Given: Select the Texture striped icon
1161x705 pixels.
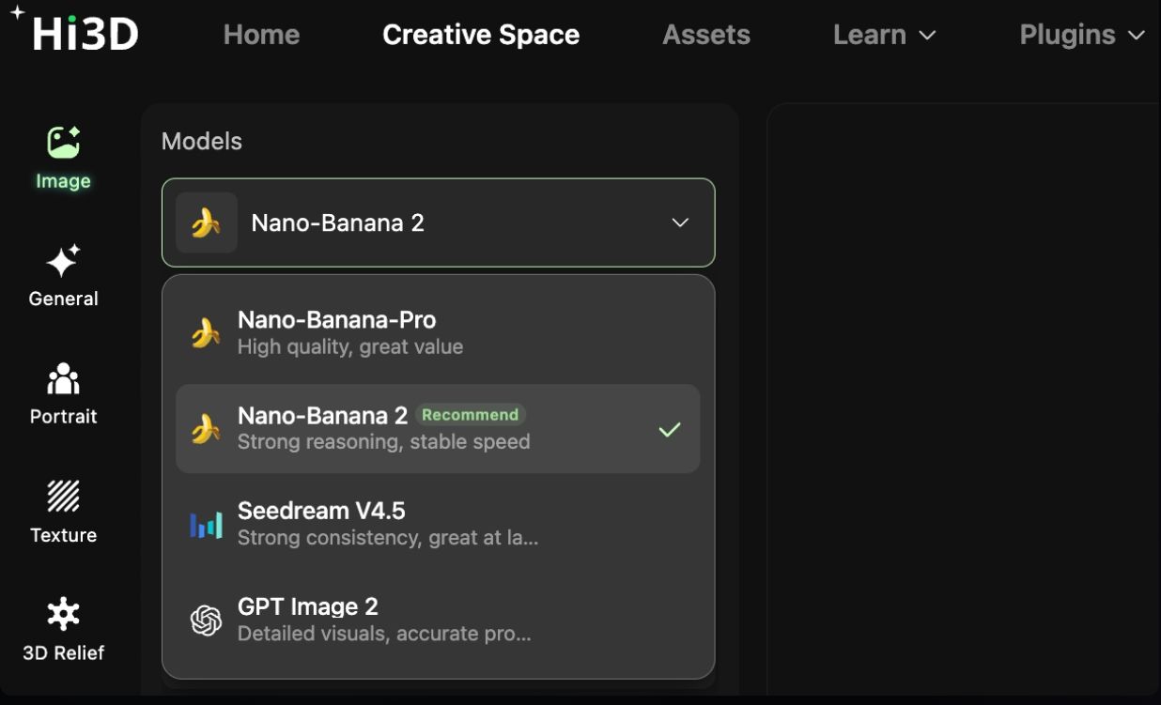Looking at the screenshot, I should pos(63,496).
